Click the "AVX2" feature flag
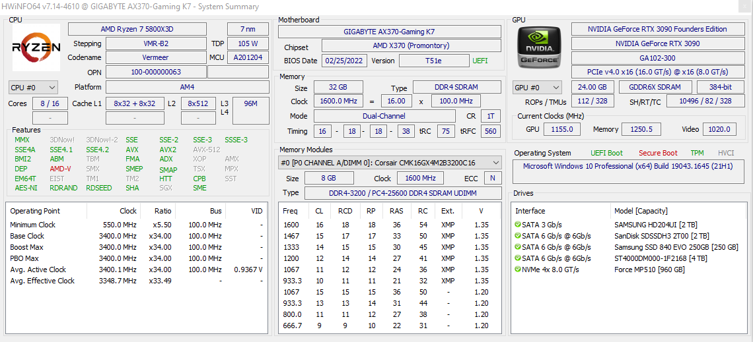Image resolution: width=753 pixels, height=342 pixels. pos(168,150)
